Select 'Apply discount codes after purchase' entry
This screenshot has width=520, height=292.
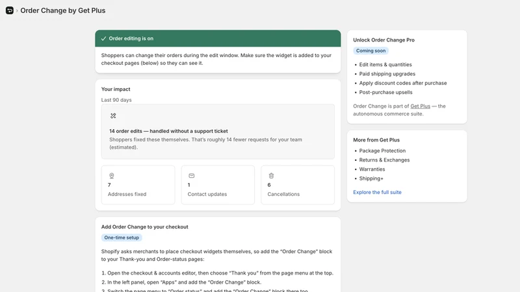[403, 83]
